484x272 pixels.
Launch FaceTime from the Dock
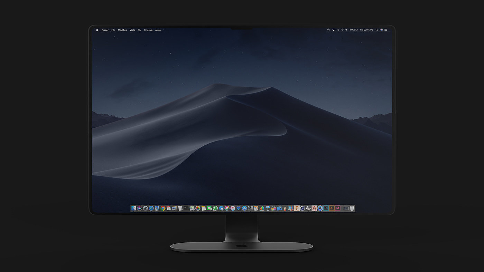tap(209, 208)
